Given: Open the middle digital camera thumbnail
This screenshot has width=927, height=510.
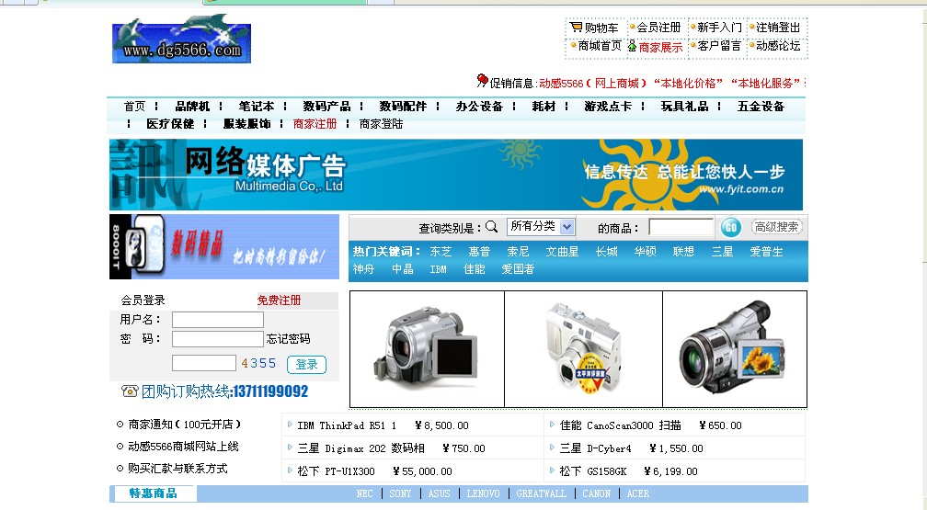Looking at the screenshot, I should tap(583, 348).
